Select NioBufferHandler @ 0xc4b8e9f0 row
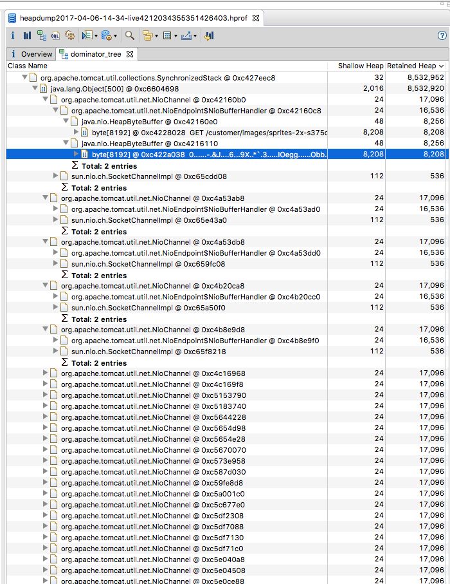Screen dimensions: 450x584 point(226,341)
